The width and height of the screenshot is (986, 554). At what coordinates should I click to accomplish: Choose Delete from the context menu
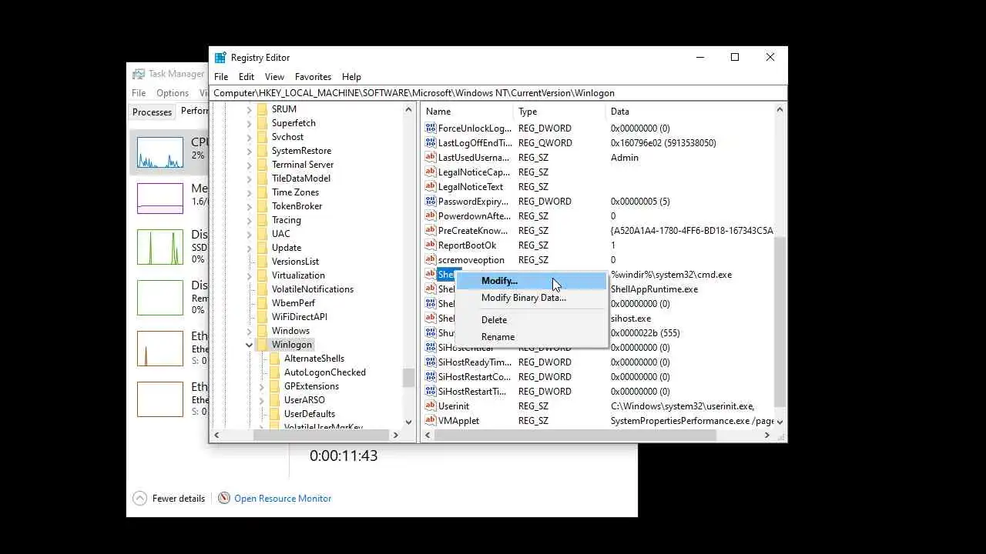[x=531, y=320]
